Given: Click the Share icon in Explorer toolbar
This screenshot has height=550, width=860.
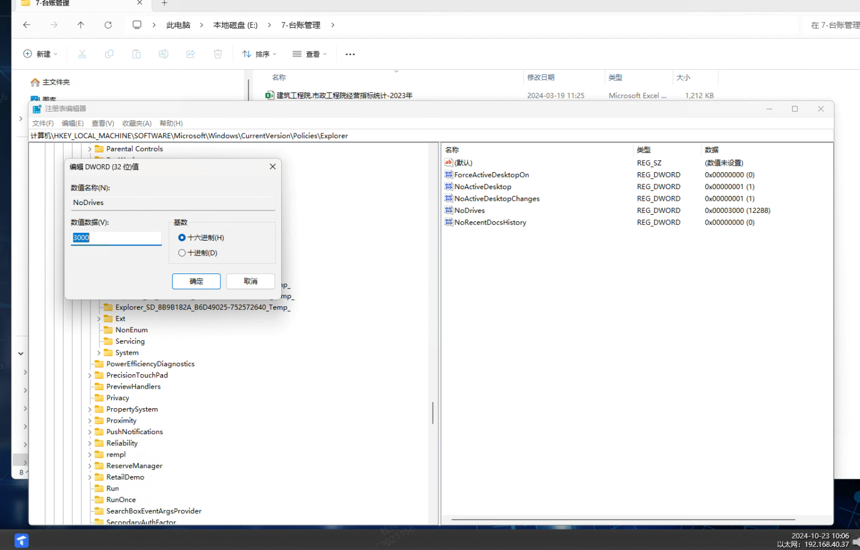Looking at the screenshot, I should (x=190, y=54).
